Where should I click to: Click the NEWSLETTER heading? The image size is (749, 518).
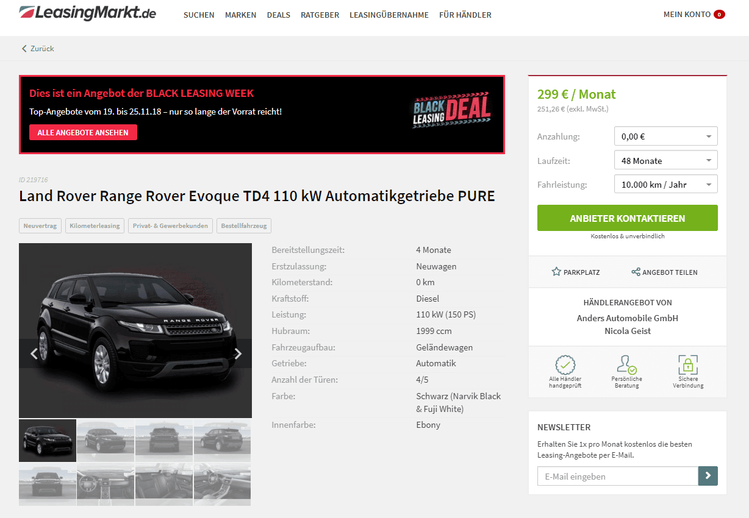coord(564,427)
